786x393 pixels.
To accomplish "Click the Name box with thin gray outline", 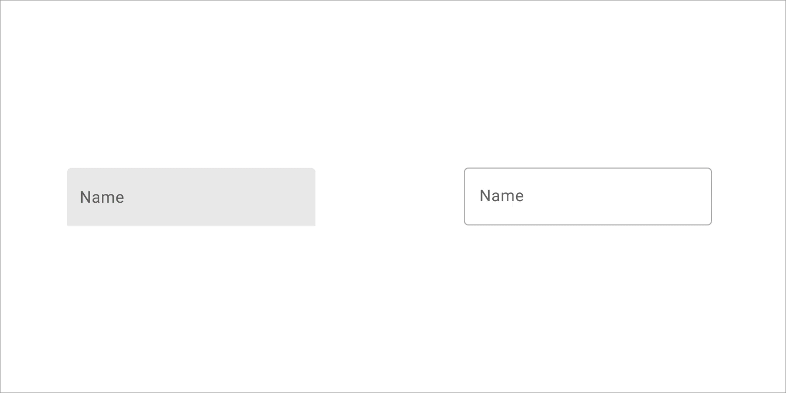I will pos(588,196).
